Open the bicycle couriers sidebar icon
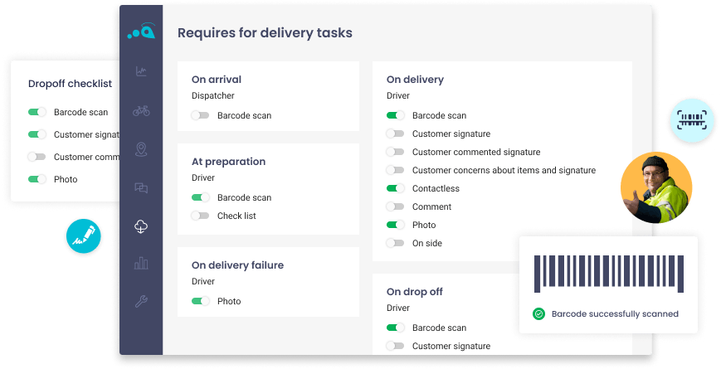 141,110
